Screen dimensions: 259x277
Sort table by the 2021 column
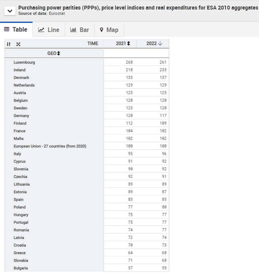coord(128,44)
